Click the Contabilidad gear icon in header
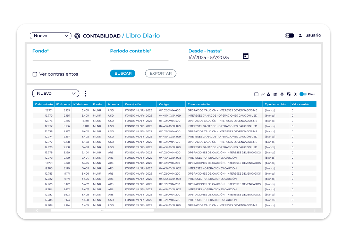Viewport: 347px width, 243px height. (x=77, y=36)
